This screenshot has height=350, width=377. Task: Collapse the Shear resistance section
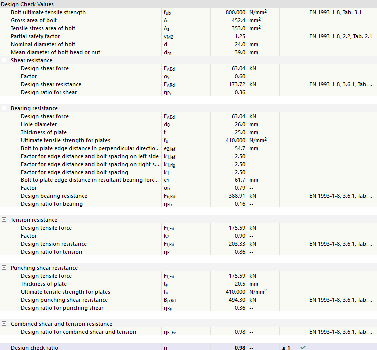pos(5,60)
